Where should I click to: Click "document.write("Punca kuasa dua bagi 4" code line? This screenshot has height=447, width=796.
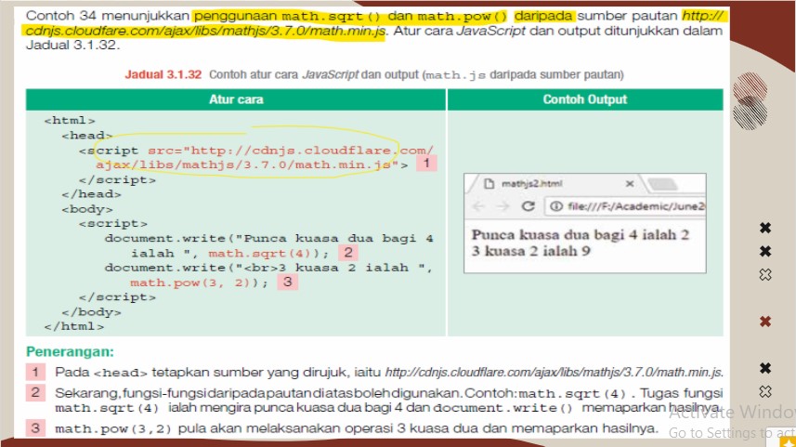(x=268, y=238)
